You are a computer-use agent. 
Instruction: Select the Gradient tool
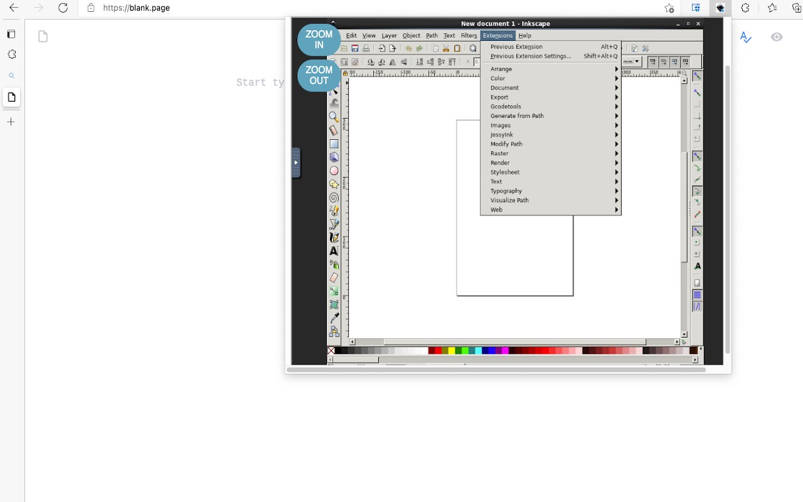334,291
